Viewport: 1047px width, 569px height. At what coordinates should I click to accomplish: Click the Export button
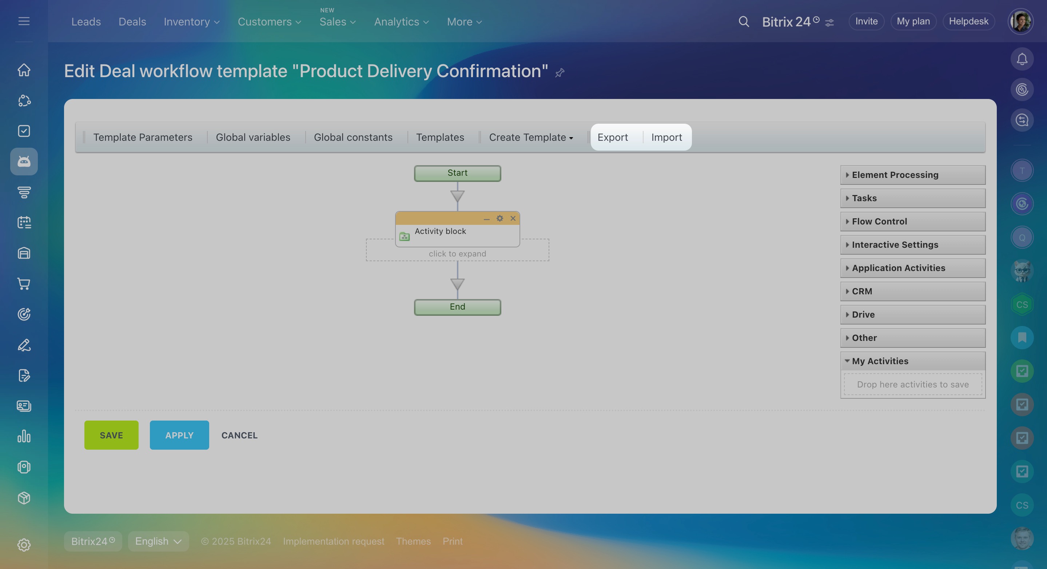pyautogui.click(x=613, y=138)
